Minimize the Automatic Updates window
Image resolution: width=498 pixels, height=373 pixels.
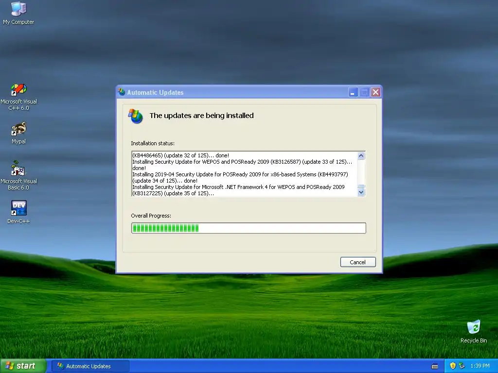point(353,92)
